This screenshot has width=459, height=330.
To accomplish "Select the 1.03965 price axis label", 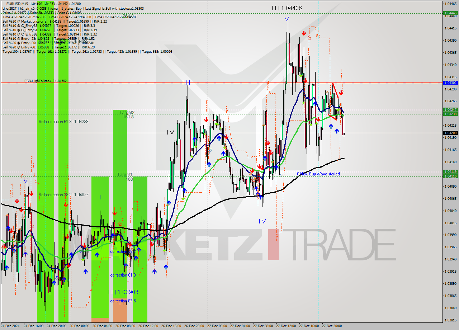I will pos(450,247).
